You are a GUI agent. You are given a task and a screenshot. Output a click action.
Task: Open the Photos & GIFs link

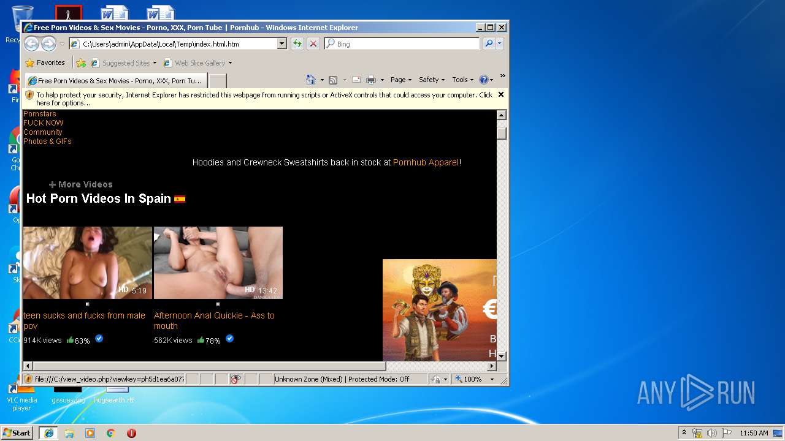tap(47, 141)
